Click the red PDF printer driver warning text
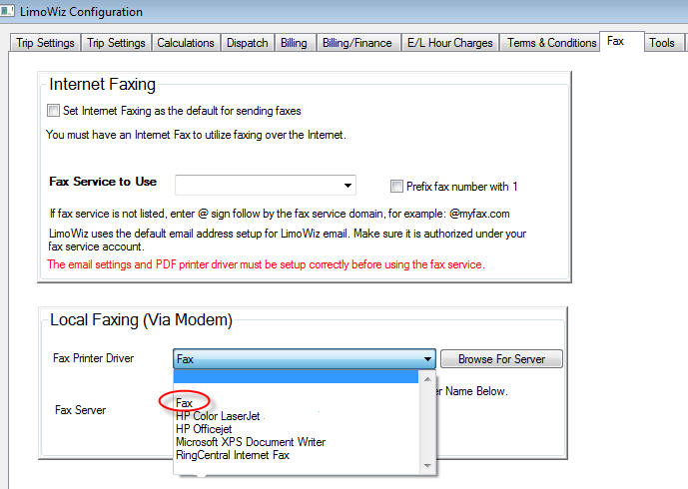688x489 pixels. pyautogui.click(x=266, y=264)
